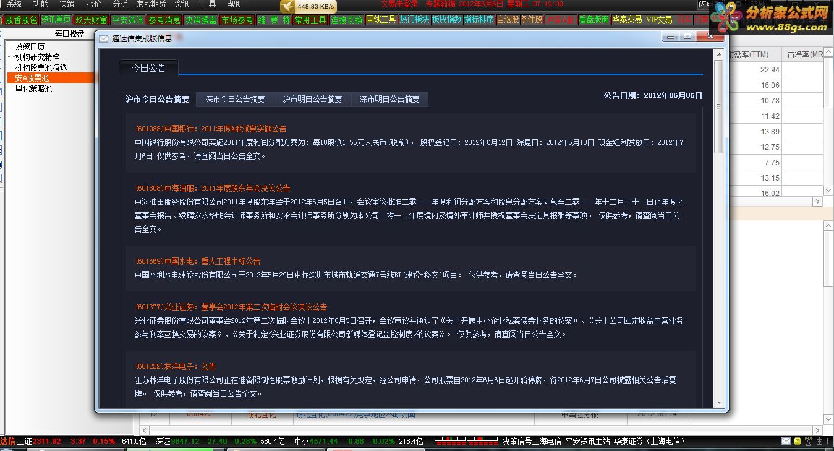Viewport: 834px width, 451px height.
Task: Click 上证 index value 2311.92 in status bar
Action: [x=47, y=441]
